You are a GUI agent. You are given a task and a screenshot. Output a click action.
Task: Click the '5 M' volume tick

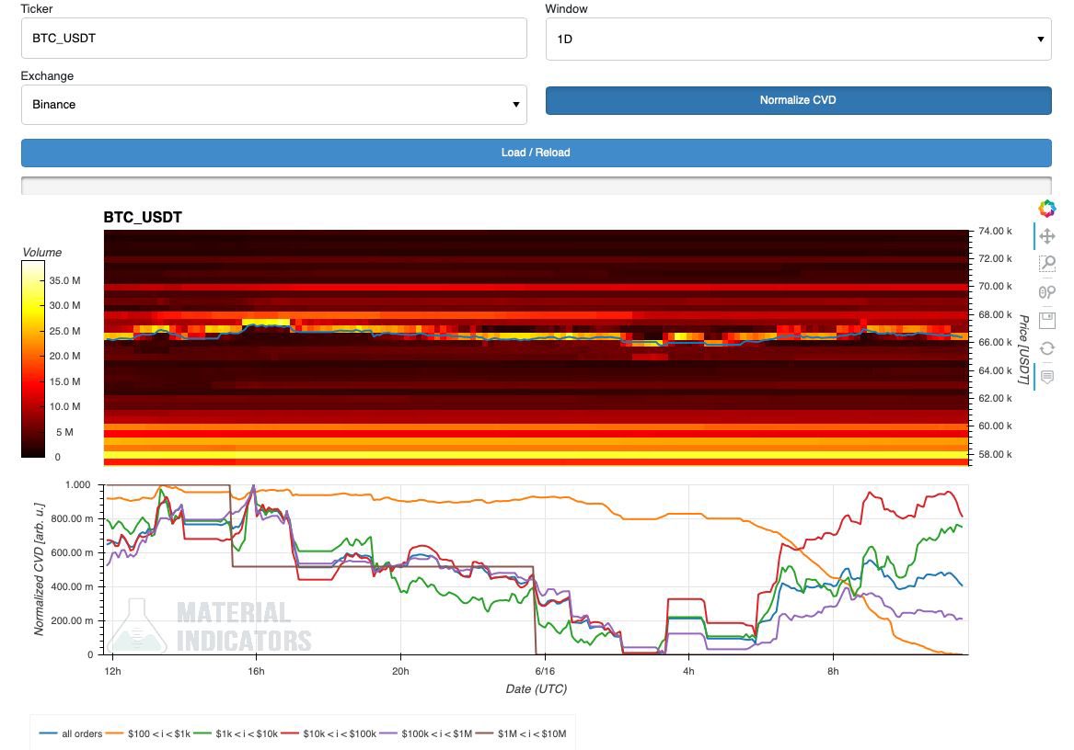(64, 433)
